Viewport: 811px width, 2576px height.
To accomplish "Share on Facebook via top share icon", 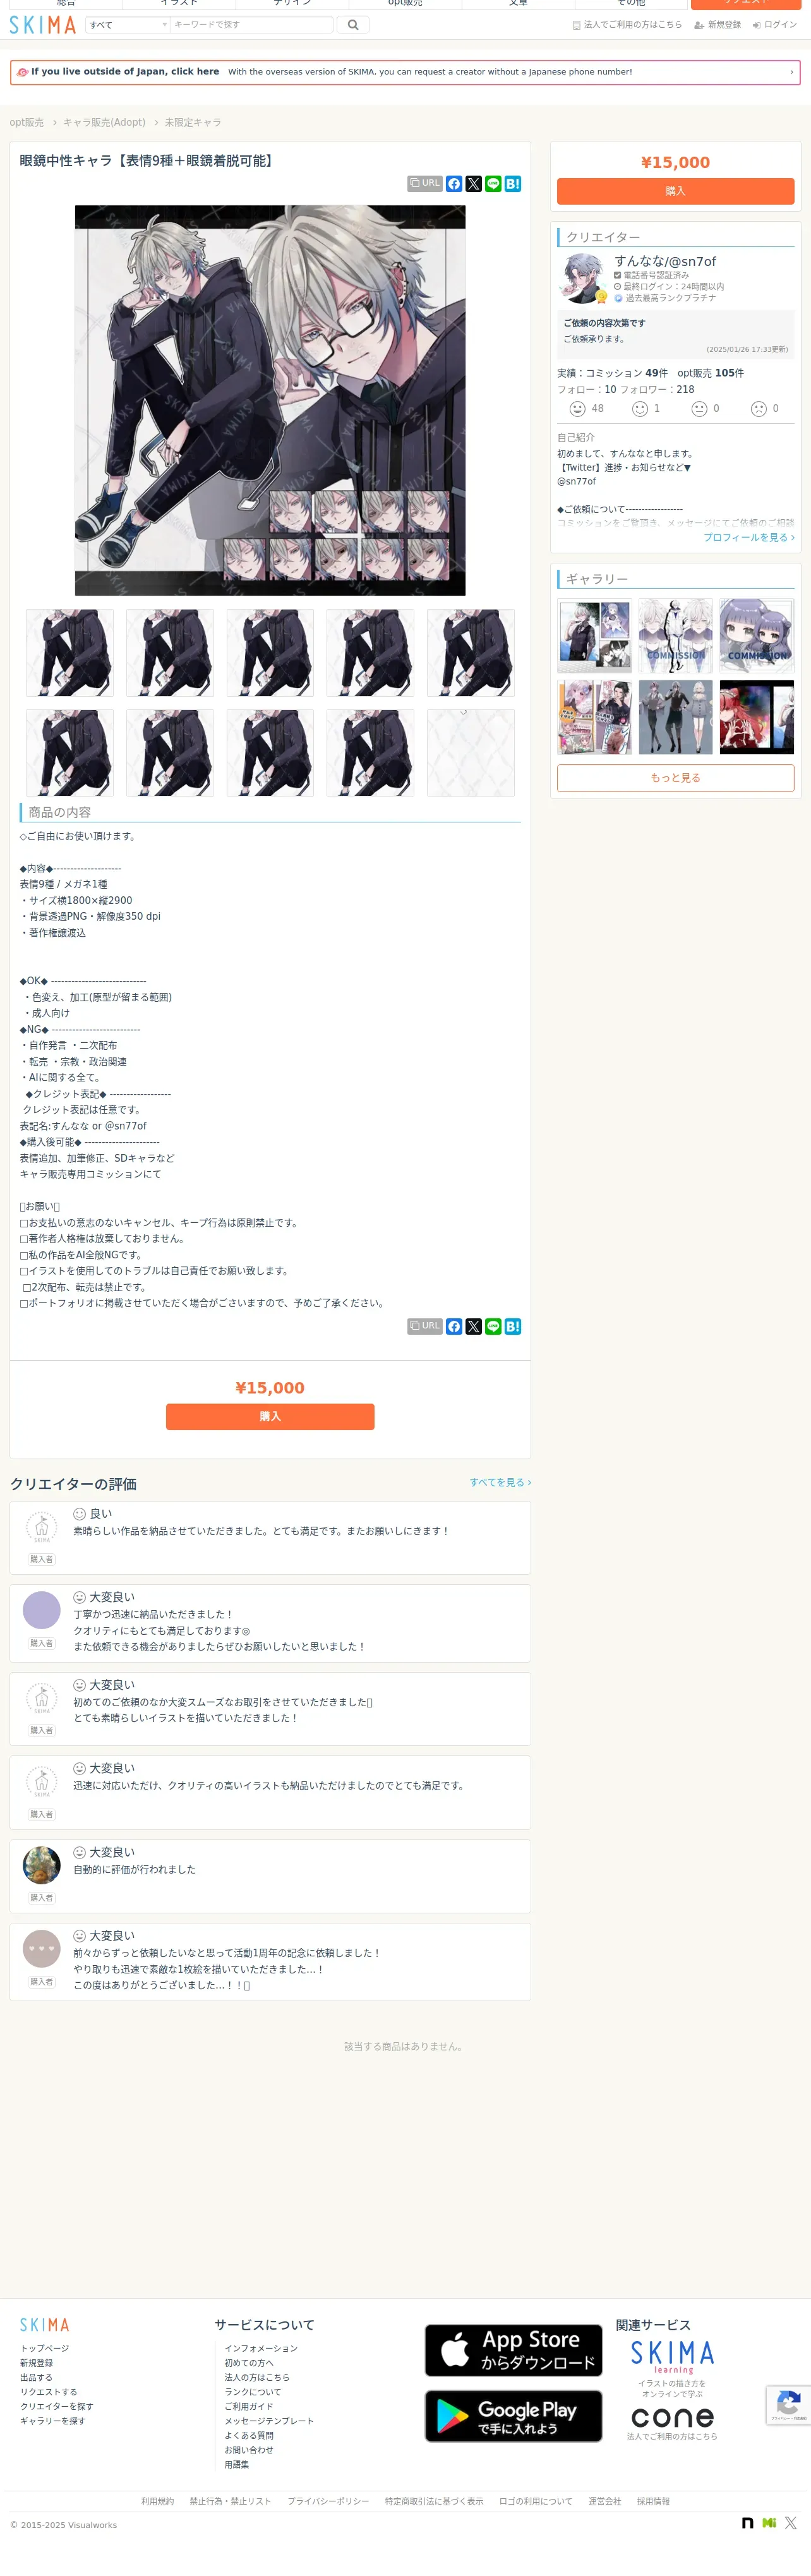I will click(x=454, y=184).
